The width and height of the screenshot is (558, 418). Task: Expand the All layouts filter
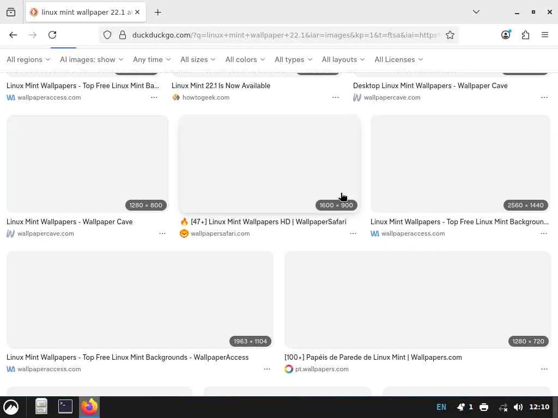click(x=343, y=59)
